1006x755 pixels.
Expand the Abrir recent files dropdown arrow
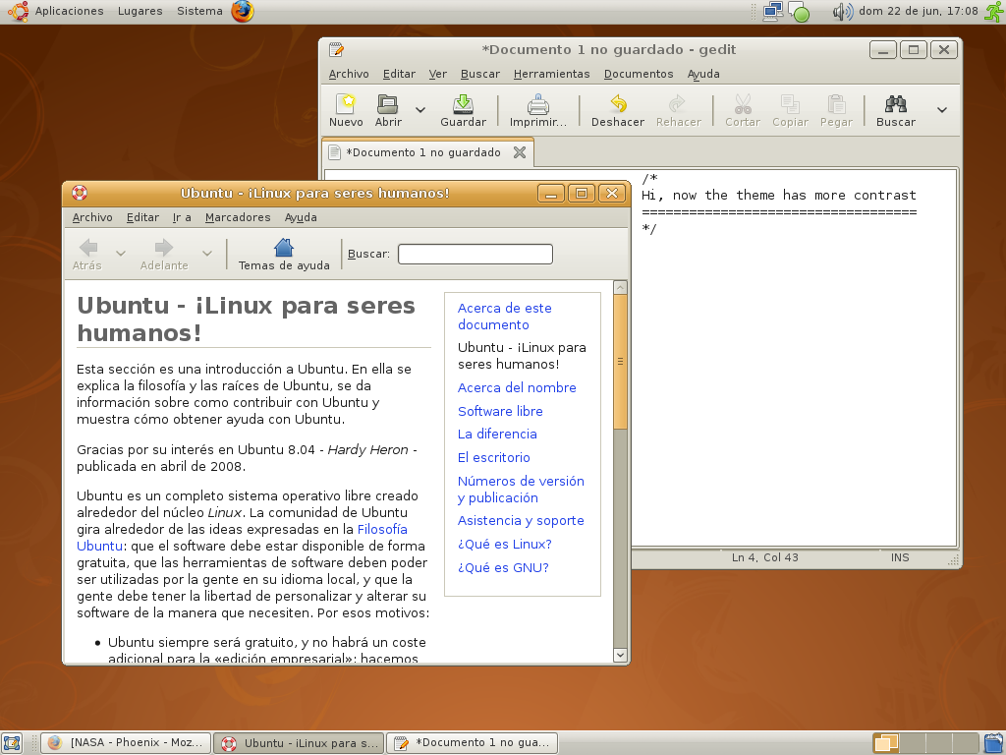(420, 110)
